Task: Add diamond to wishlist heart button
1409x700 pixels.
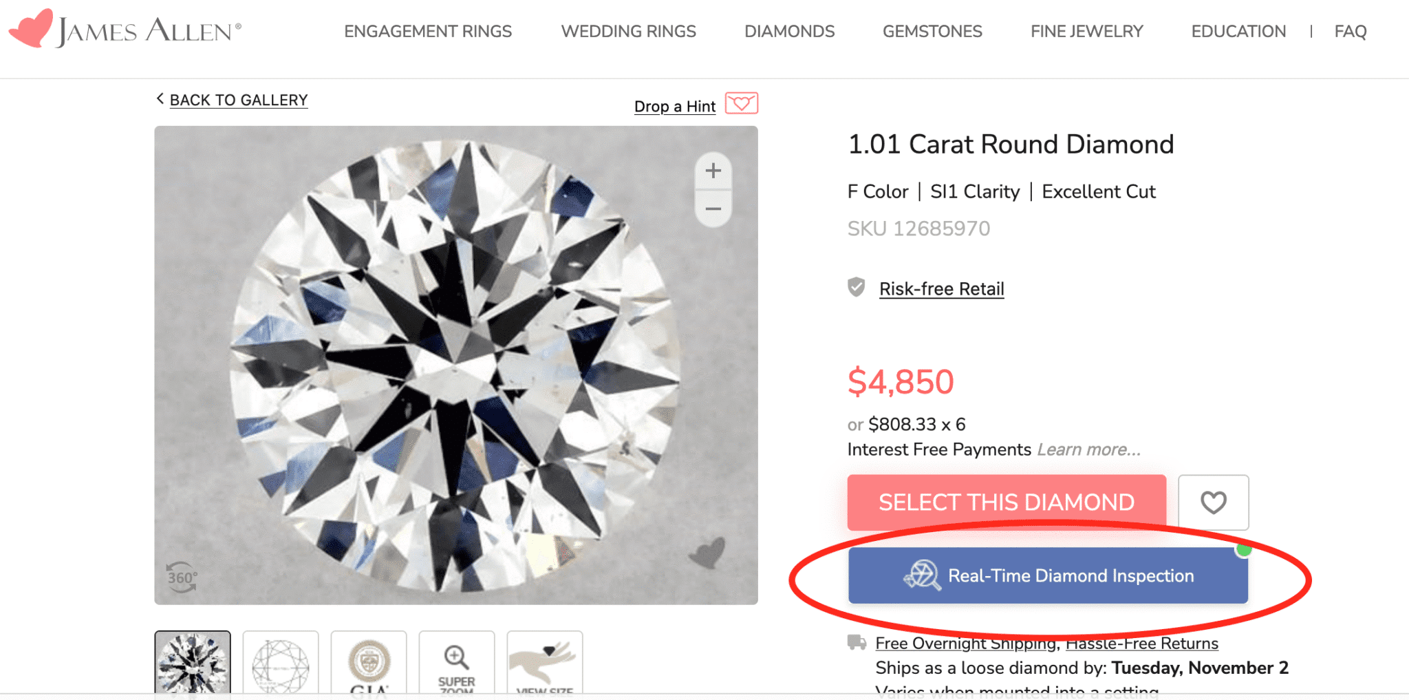Action: pos(1213,502)
